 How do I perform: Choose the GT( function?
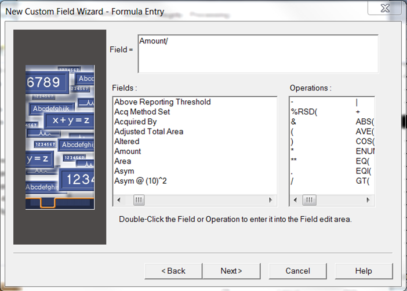362,181
